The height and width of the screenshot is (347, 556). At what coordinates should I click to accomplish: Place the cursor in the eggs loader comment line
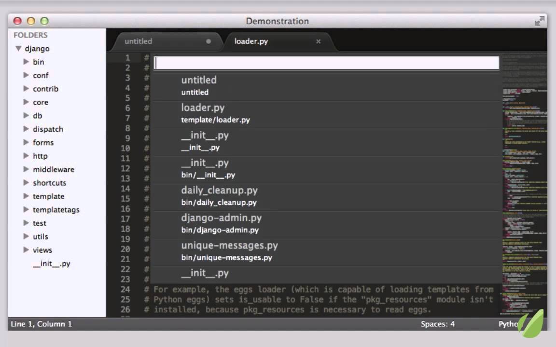319,290
